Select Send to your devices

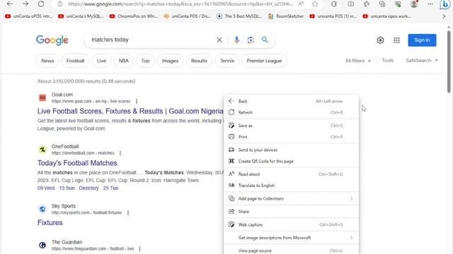coord(291,150)
